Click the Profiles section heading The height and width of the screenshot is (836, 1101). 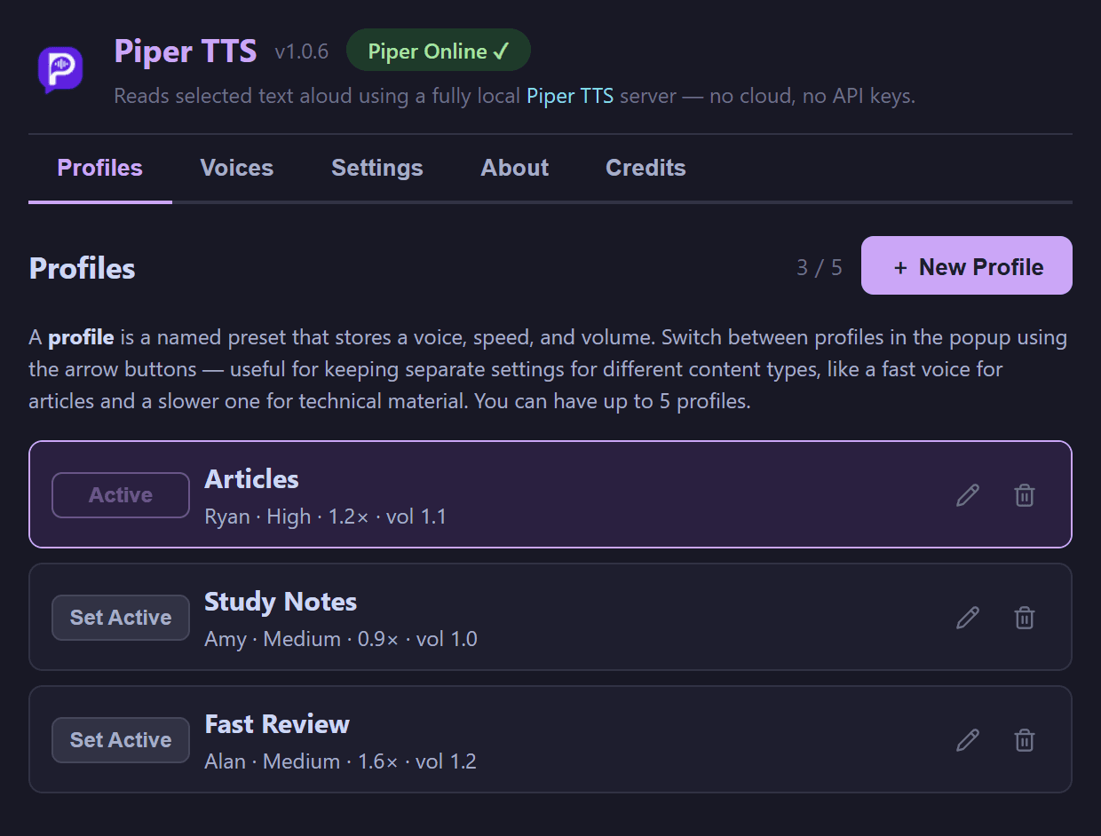click(83, 268)
